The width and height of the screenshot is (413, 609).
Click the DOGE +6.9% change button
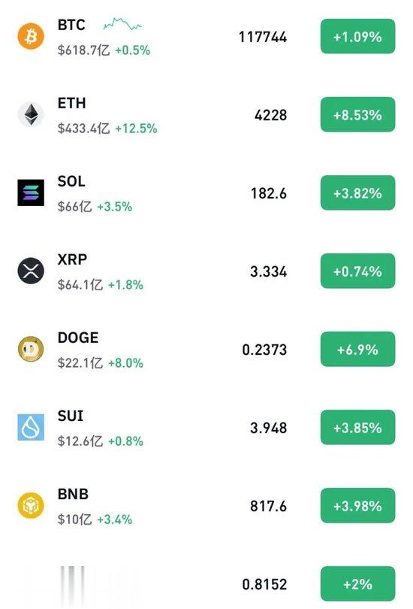[357, 349]
